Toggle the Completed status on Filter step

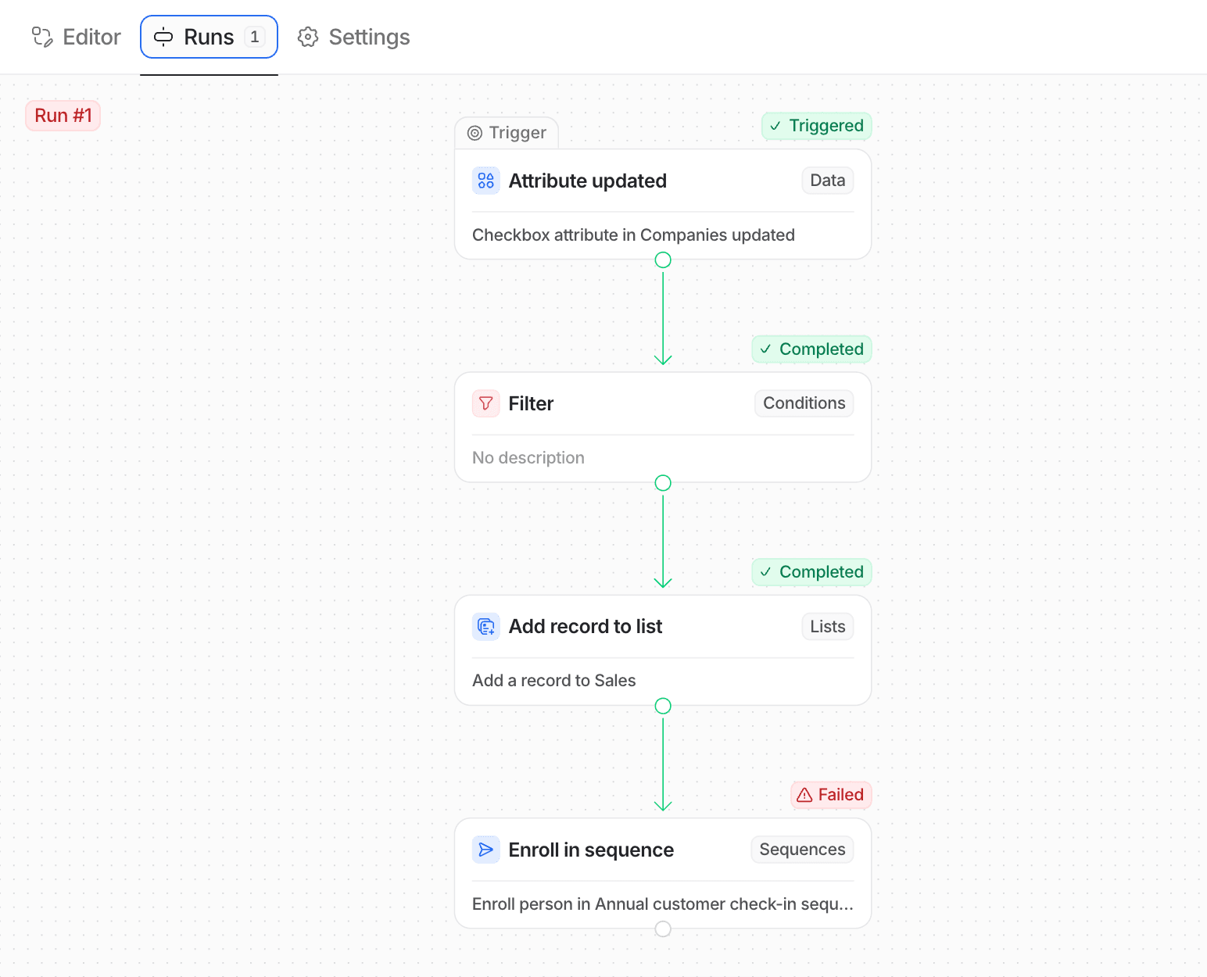coord(811,349)
